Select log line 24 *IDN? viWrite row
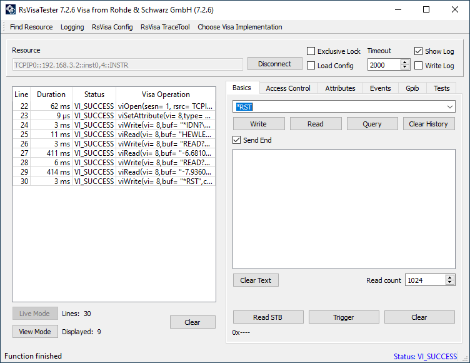Viewport: 470px width, 363px height. point(114,125)
